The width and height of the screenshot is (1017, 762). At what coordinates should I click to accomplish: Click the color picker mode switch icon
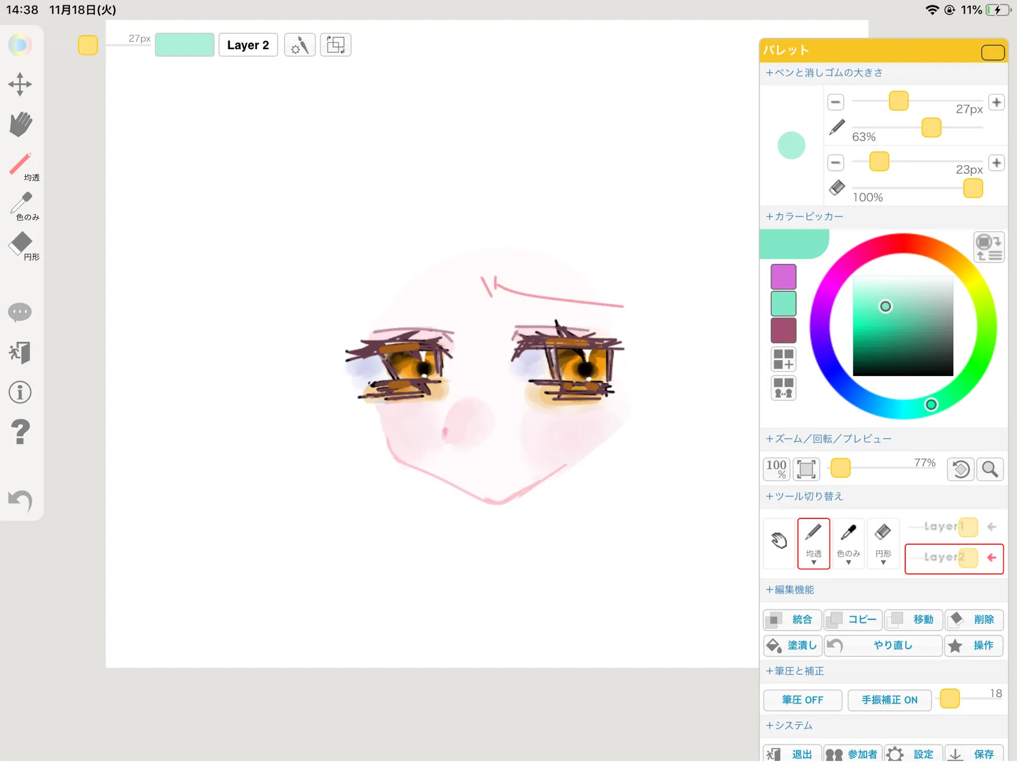click(988, 247)
